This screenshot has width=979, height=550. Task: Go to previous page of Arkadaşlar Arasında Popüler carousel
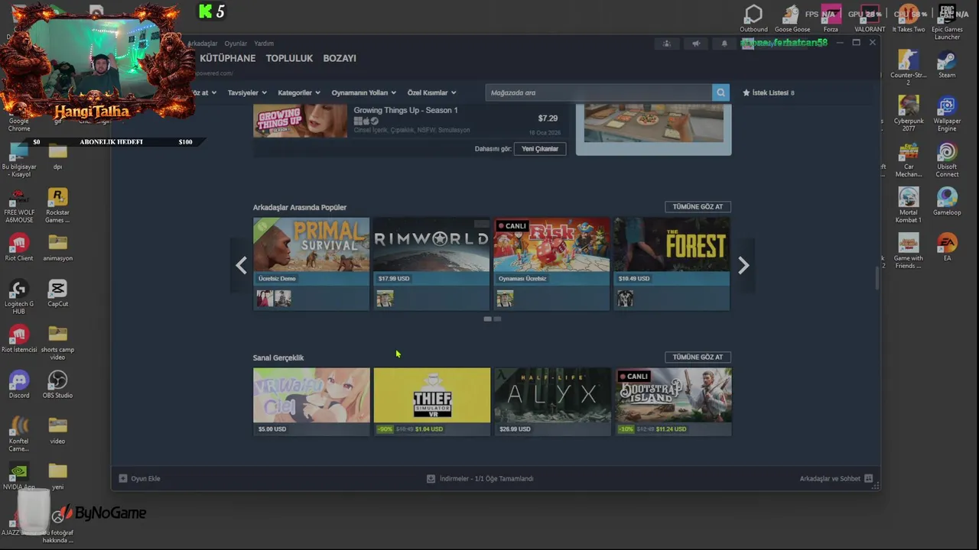coord(241,265)
